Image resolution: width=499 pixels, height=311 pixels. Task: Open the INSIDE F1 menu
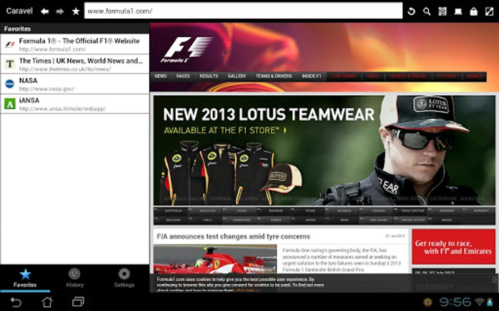[x=312, y=76]
